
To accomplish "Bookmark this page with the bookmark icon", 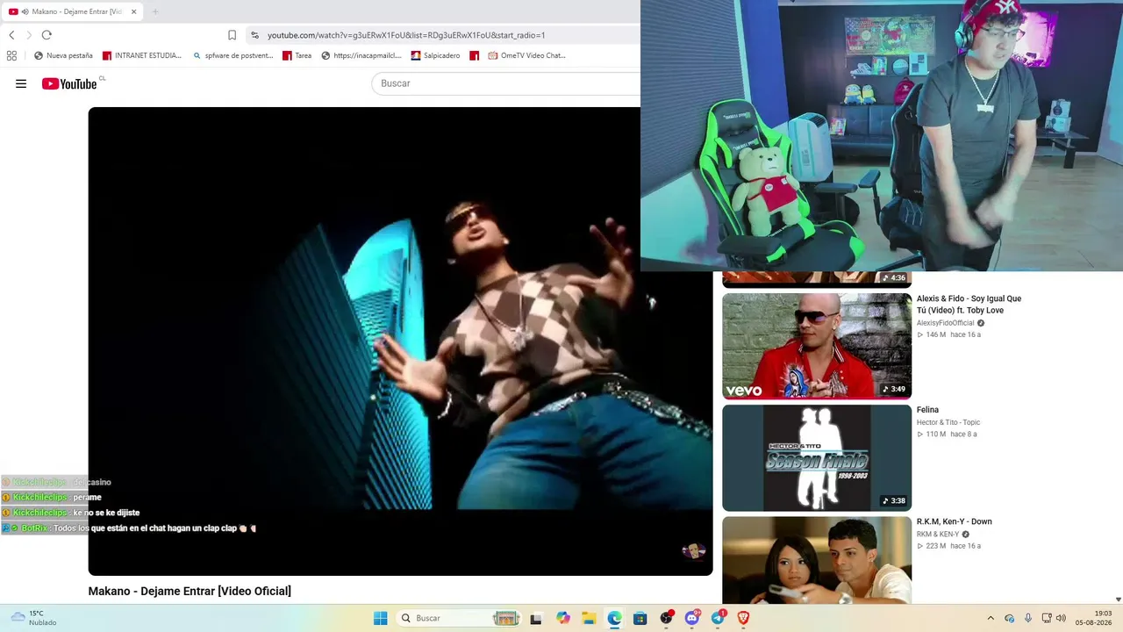I will coord(232,35).
